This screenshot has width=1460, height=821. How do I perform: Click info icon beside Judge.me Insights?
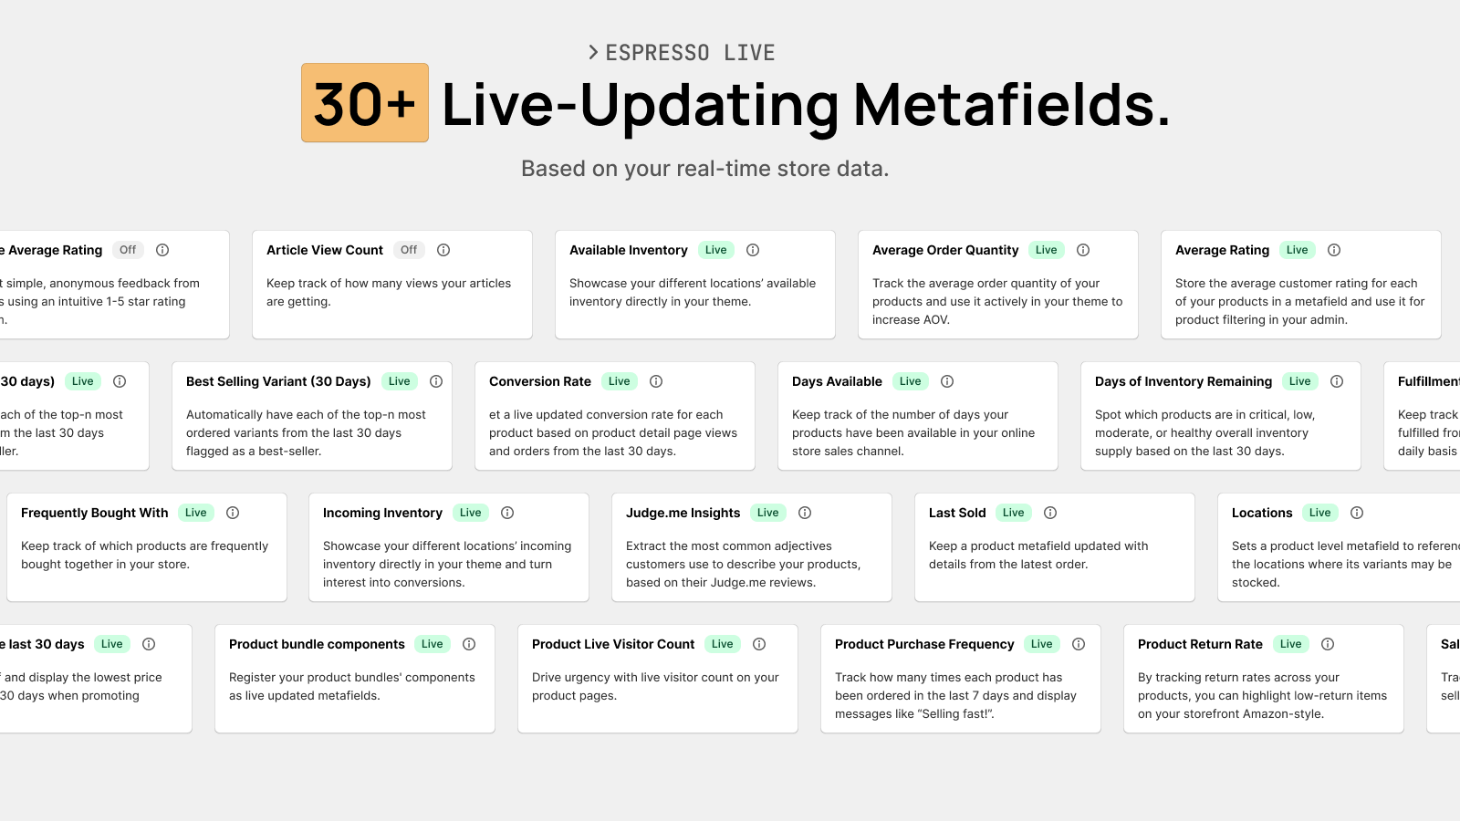click(x=805, y=513)
